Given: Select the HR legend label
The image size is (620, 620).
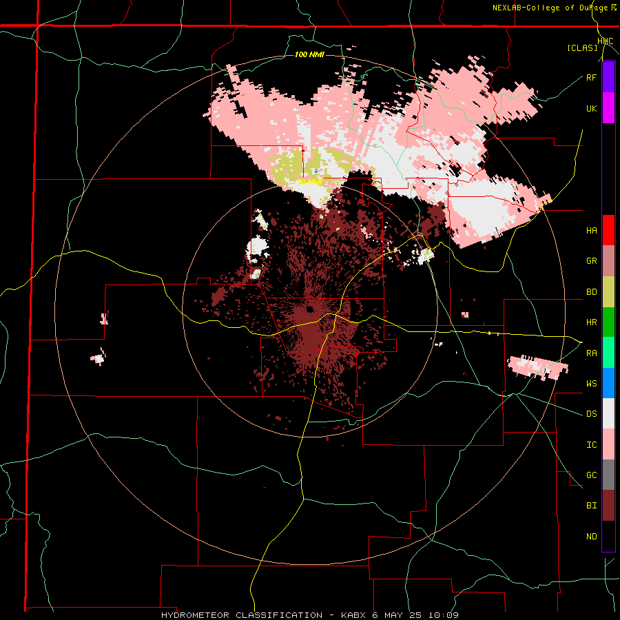Looking at the screenshot, I should tap(591, 322).
